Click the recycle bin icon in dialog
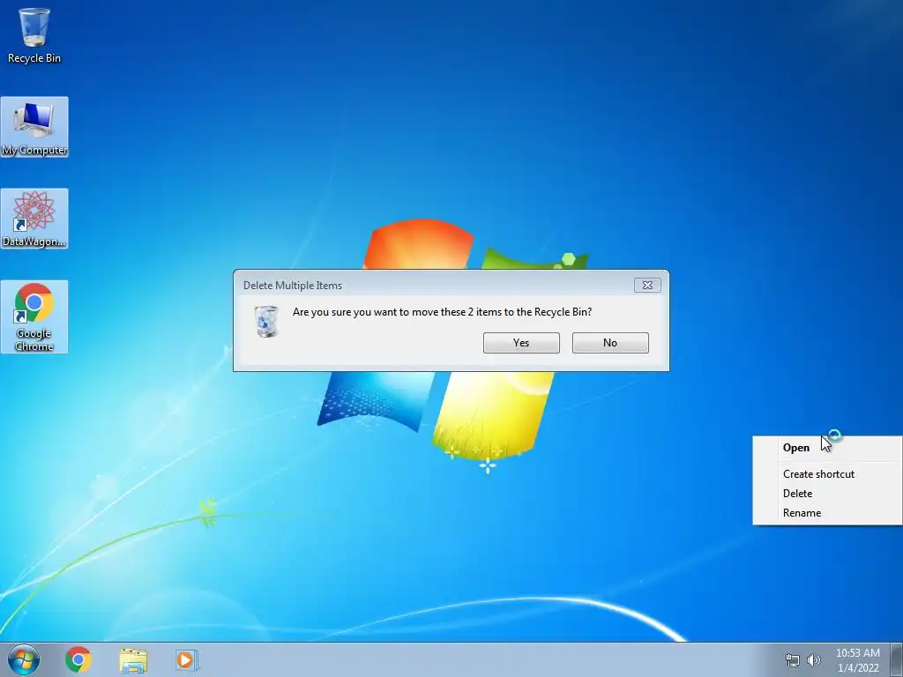The image size is (903, 677). 266,321
